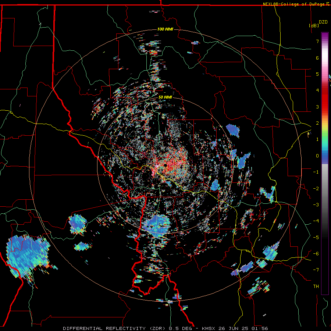
Task: Click the -7 value on the color scale
Action: pyautogui.click(x=316, y=270)
